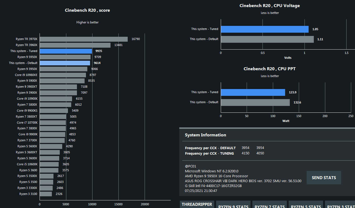This screenshot has height=208, width=355.
Task: Click the 123.9 watt value
Action: (293, 93)
